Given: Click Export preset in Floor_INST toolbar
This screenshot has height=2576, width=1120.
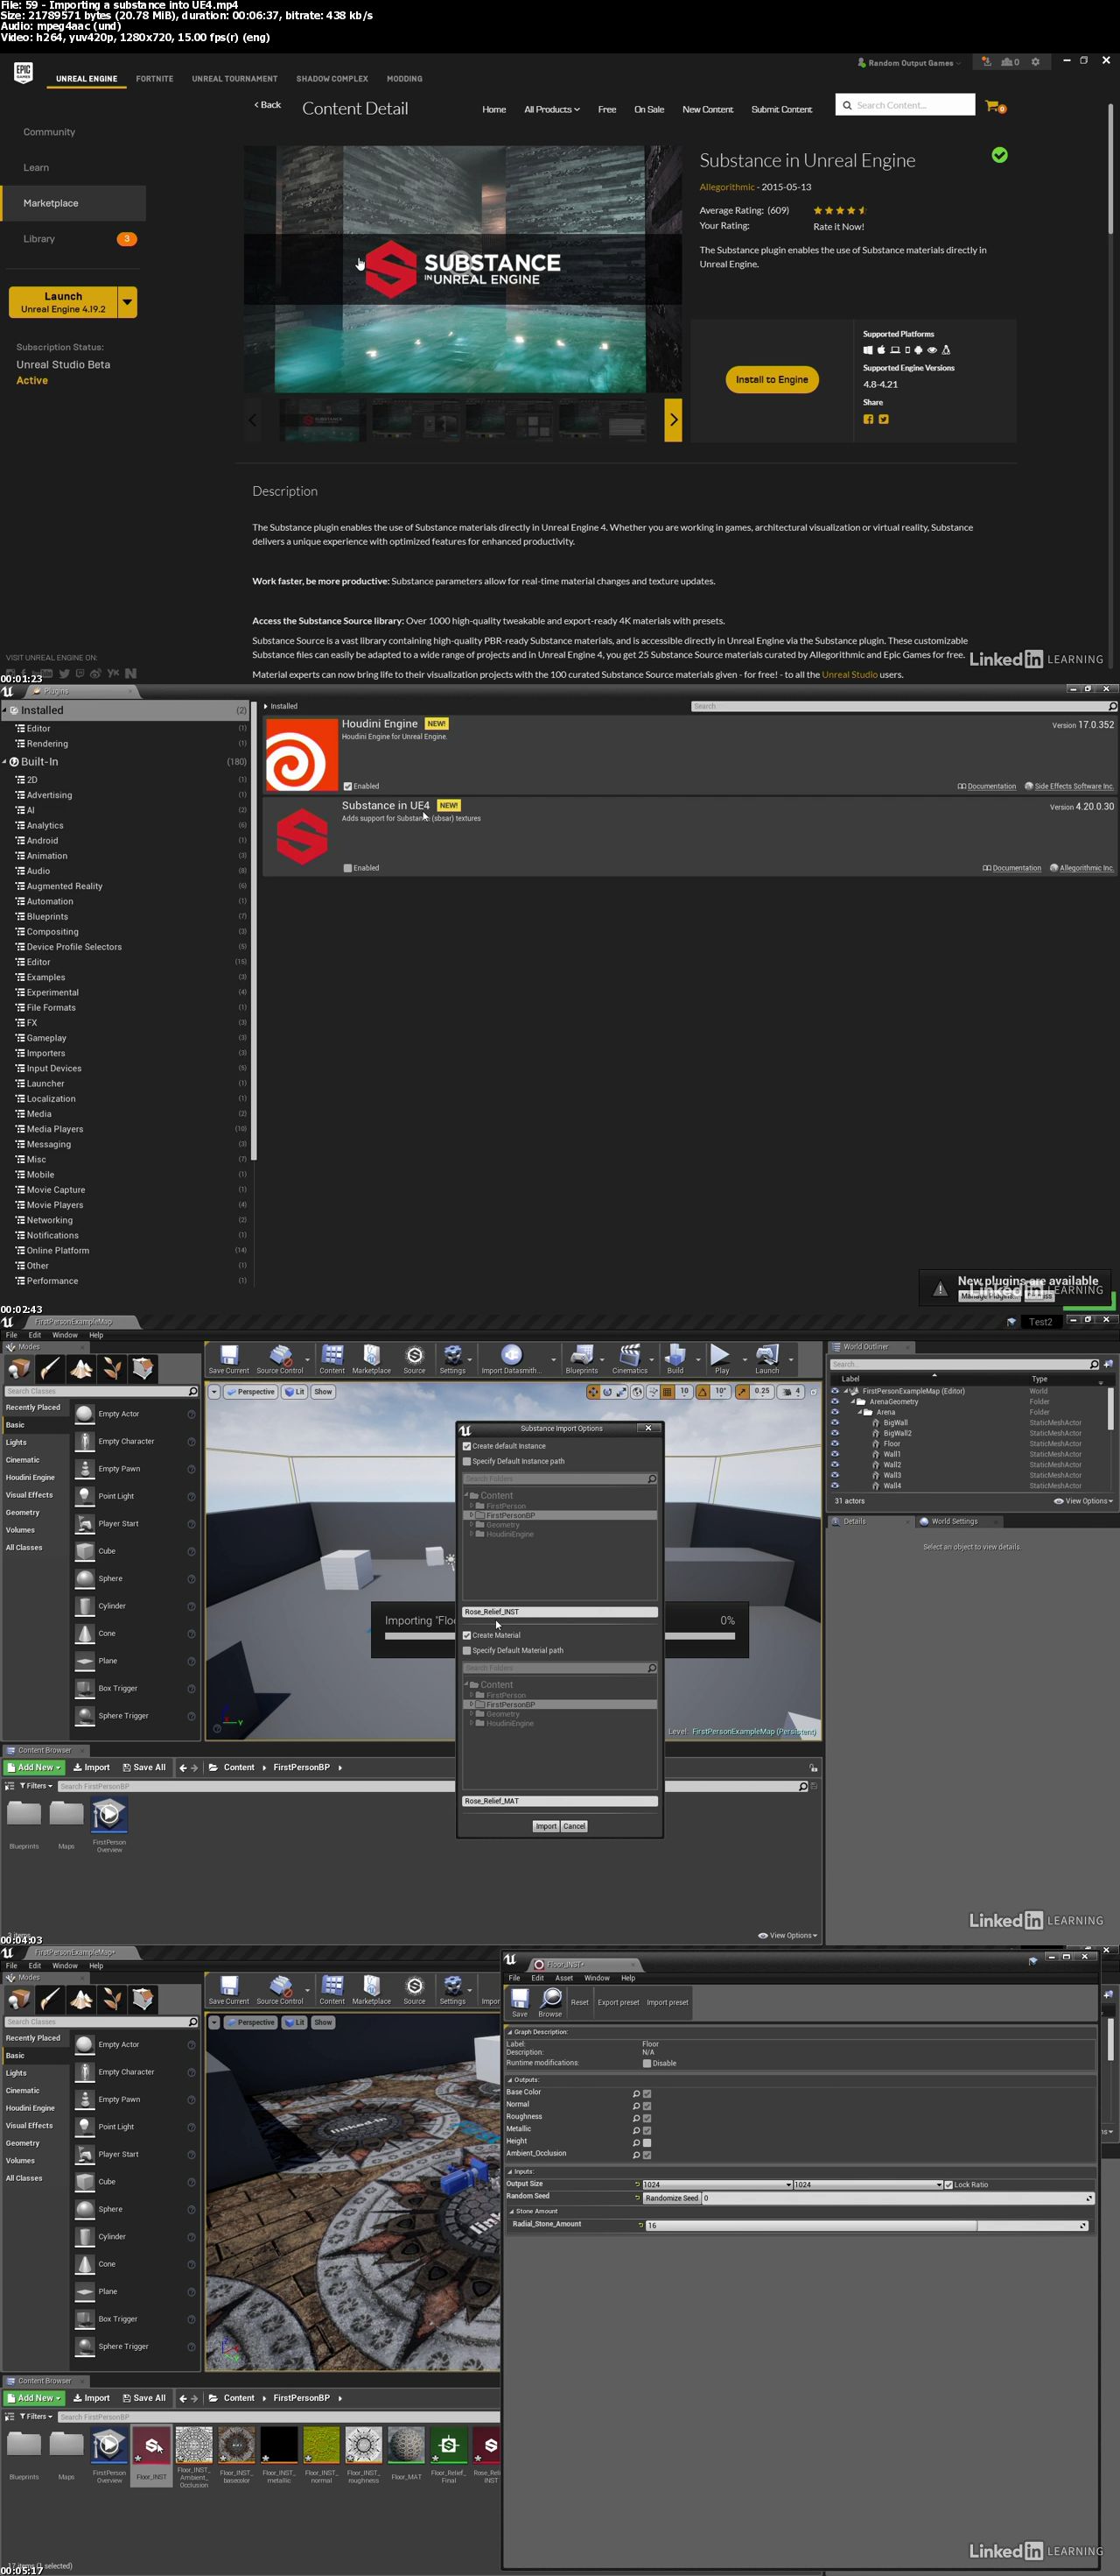Looking at the screenshot, I should 618,2002.
